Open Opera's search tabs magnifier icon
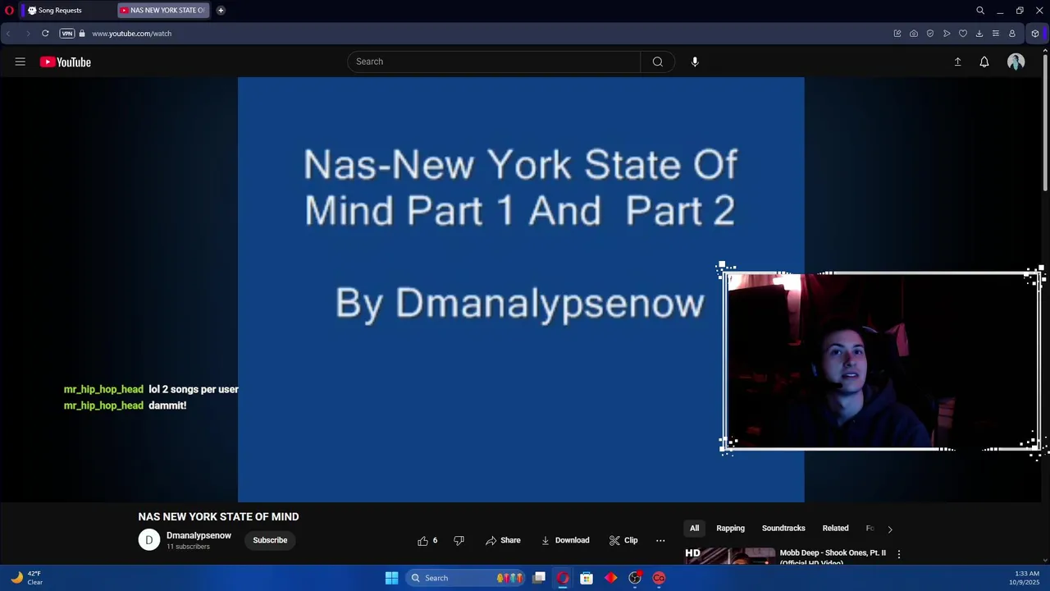1050x591 pixels. coord(980,11)
